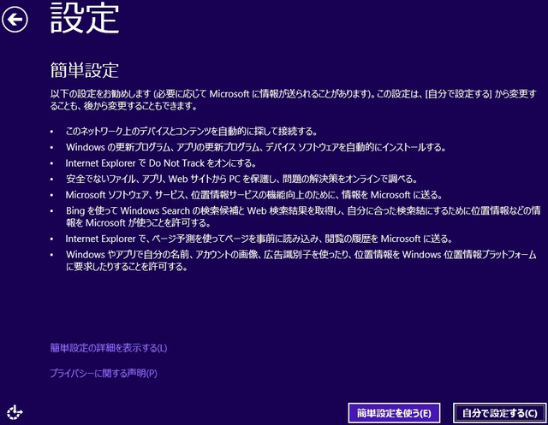
Task: Open the Ease of Access icon
Action: coord(15,412)
